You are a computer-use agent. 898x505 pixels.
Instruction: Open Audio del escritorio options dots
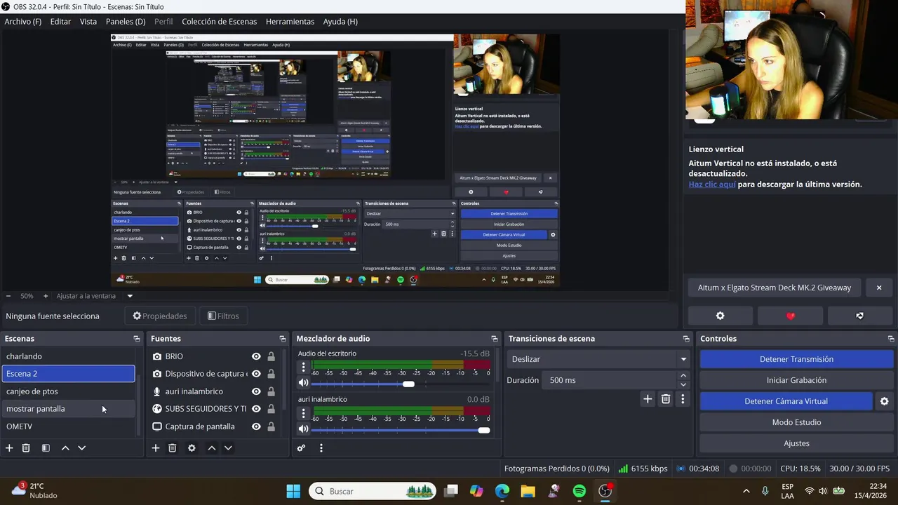pos(303,368)
